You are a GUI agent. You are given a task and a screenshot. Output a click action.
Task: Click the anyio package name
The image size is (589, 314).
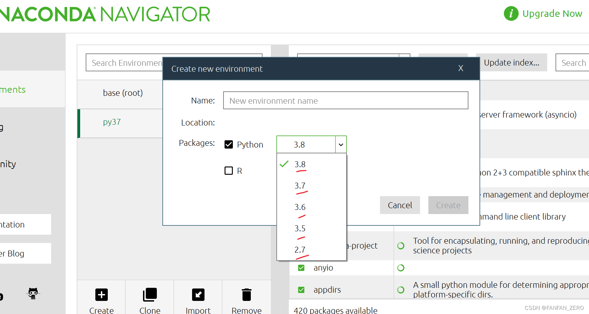tap(323, 268)
